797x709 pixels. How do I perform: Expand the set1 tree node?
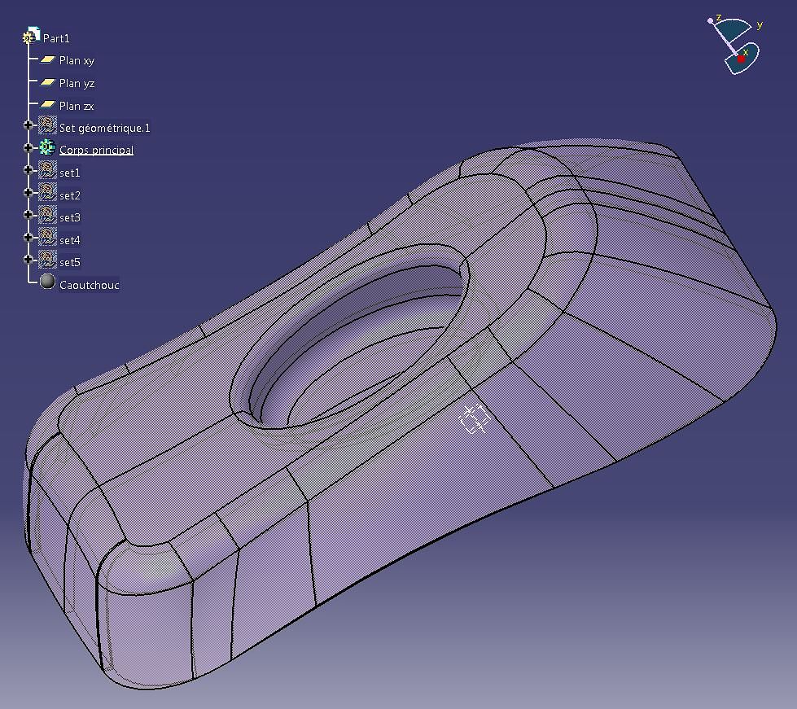[28, 170]
